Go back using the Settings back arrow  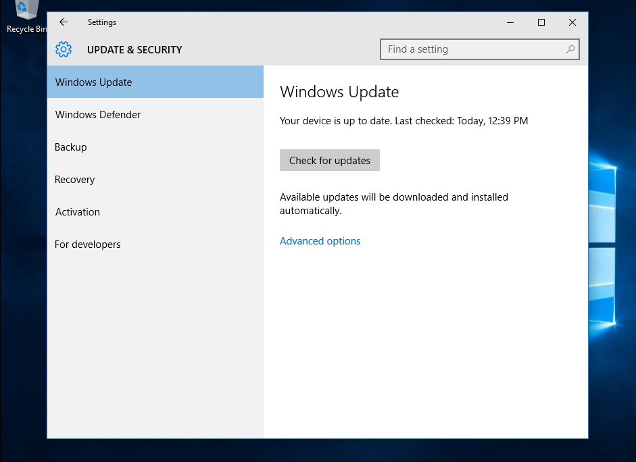pyautogui.click(x=64, y=22)
